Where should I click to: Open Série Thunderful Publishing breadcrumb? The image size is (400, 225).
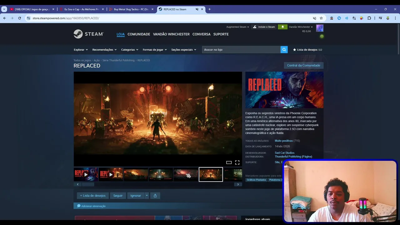(x=118, y=60)
